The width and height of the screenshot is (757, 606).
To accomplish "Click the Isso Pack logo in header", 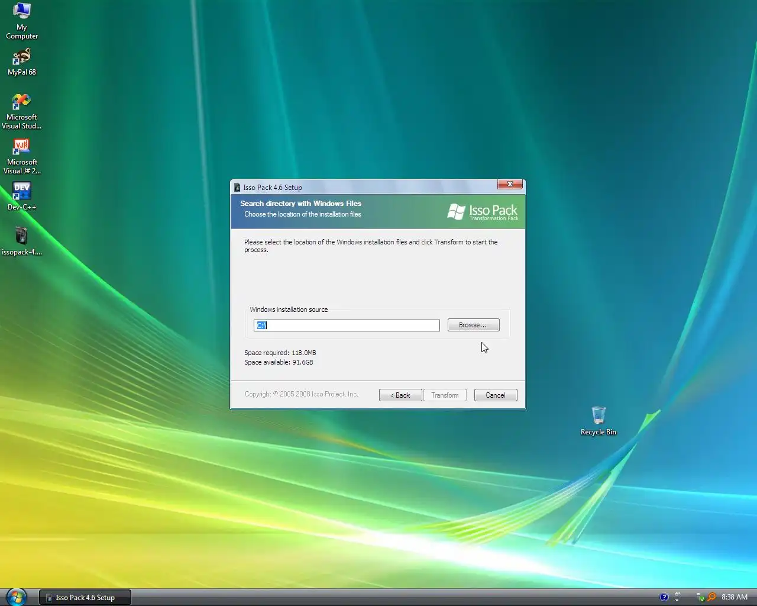I will (x=483, y=212).
